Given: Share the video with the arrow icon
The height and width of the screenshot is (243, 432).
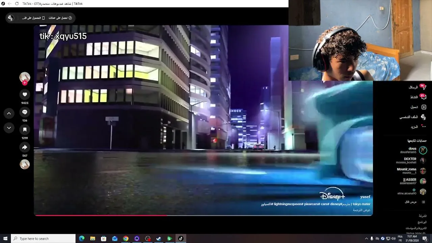Looking at the screenshot, I should (x=25, y=147).
